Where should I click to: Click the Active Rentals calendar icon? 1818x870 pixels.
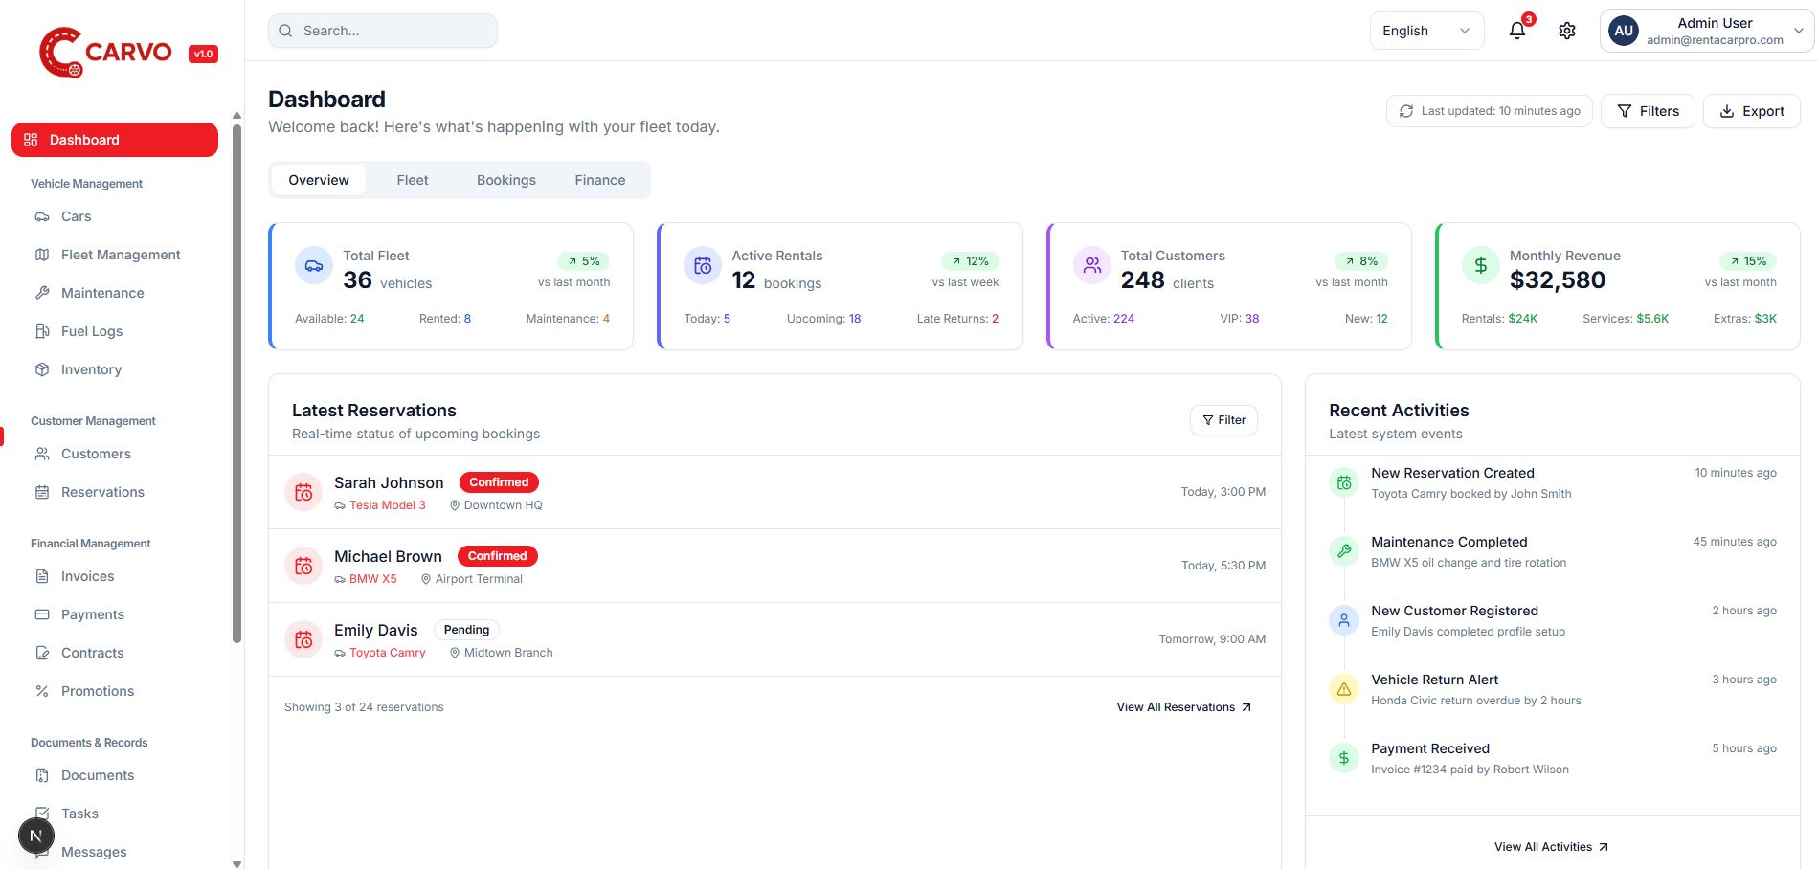[x=703, y=266]
